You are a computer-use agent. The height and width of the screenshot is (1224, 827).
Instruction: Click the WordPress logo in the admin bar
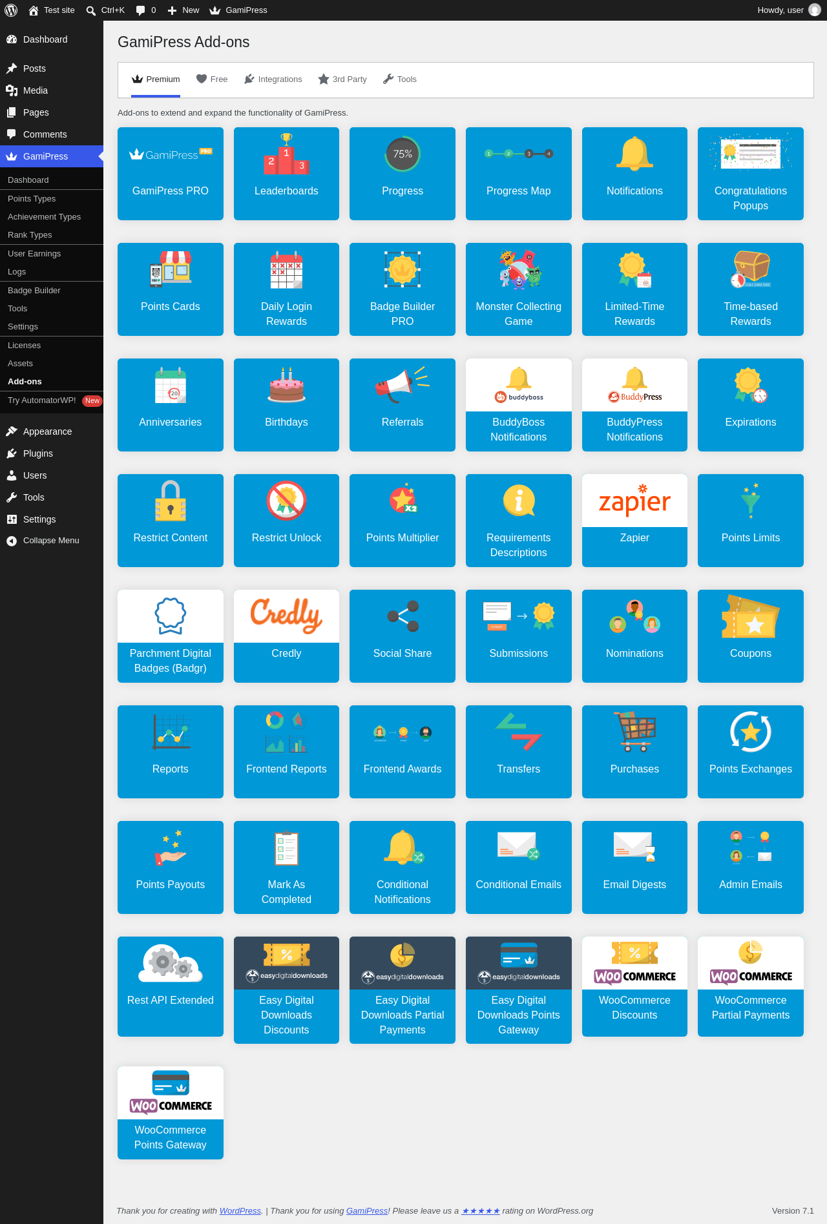[x=11, y=10]
